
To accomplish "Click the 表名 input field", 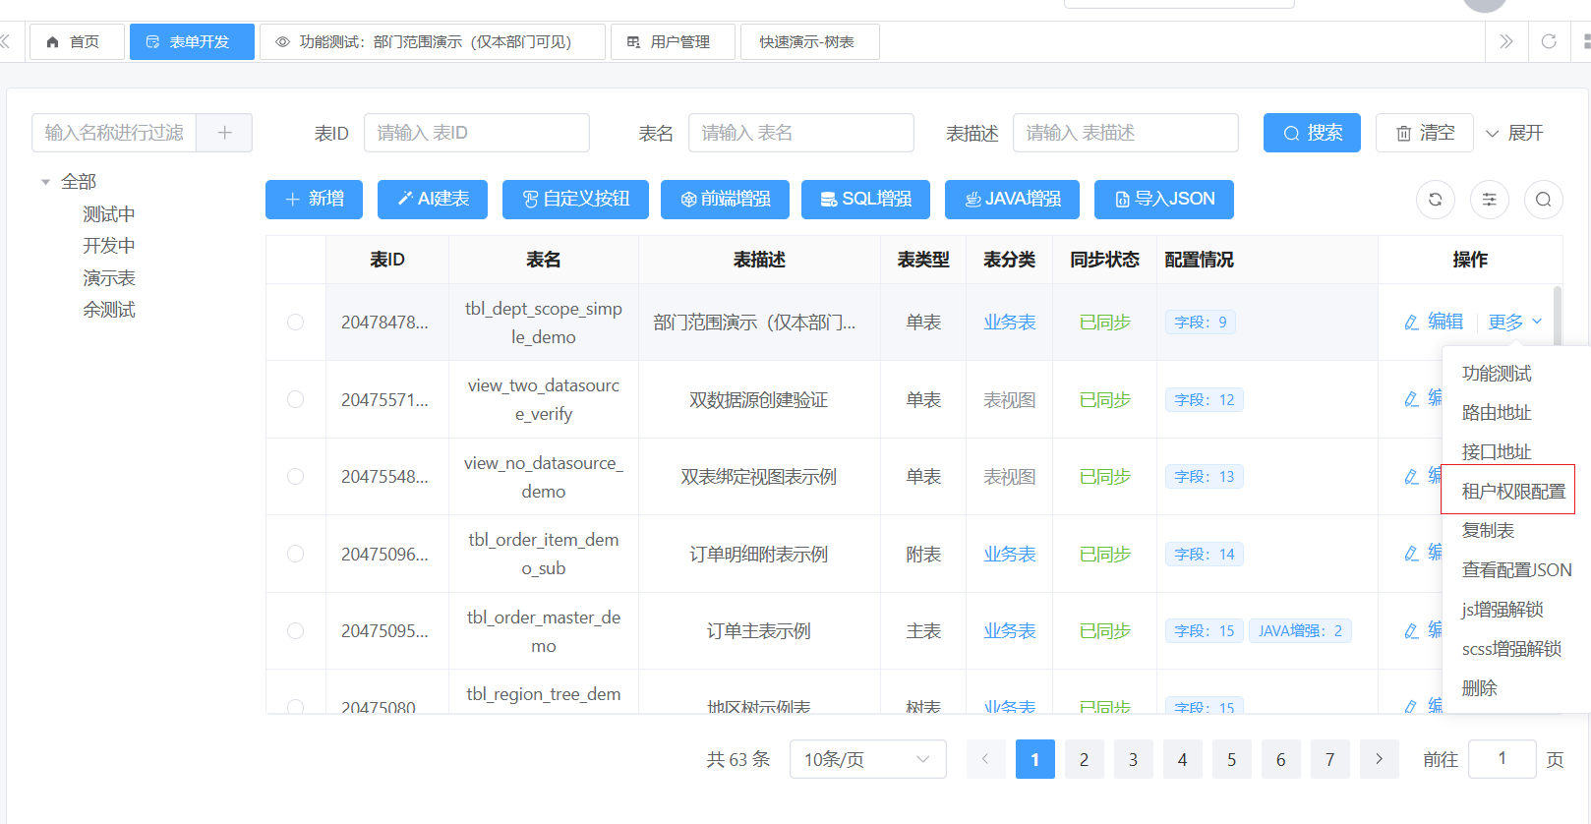I will click(x=800, y=133).
